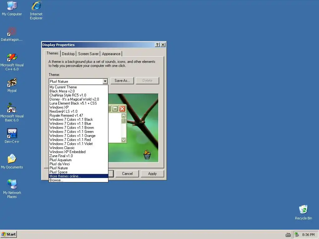Choose Disney - It's a Magical World v2.0
The image size is (319, 239).
[78, 99]
